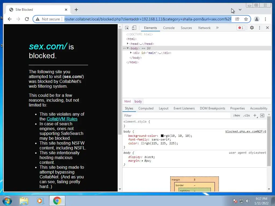Open the Properties tab
Screen dimensions: 275x206
click(x=237, y=108)
